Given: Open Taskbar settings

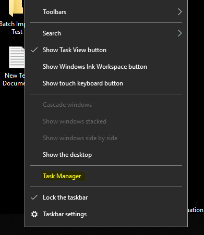Looking at the screenshot, I should [x=106, y=214].
